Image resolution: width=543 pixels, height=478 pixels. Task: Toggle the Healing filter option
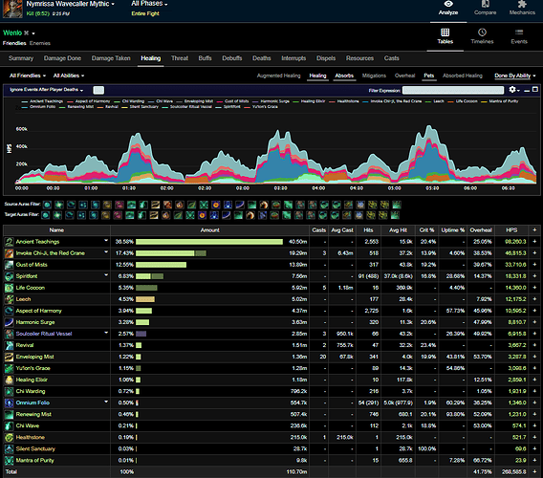pyautogui.click(x=317, y=76)
